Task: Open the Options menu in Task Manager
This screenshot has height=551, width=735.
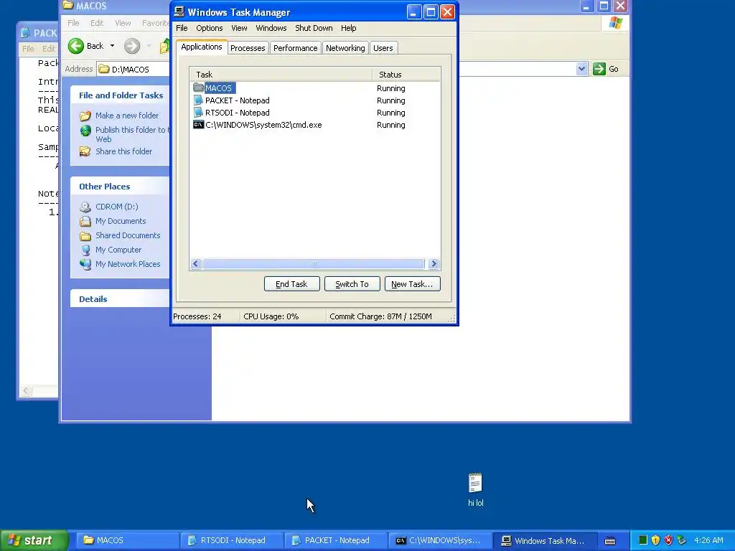Action: [x=209, y=28]
